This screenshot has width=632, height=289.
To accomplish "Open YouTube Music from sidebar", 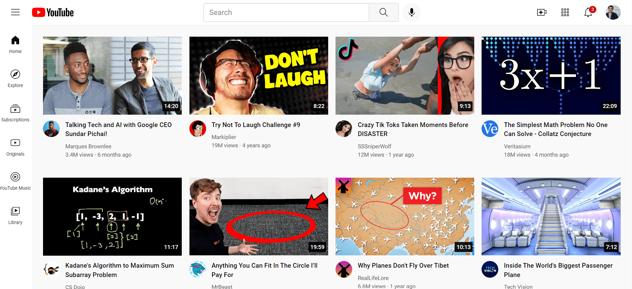I will pos(15,181).
